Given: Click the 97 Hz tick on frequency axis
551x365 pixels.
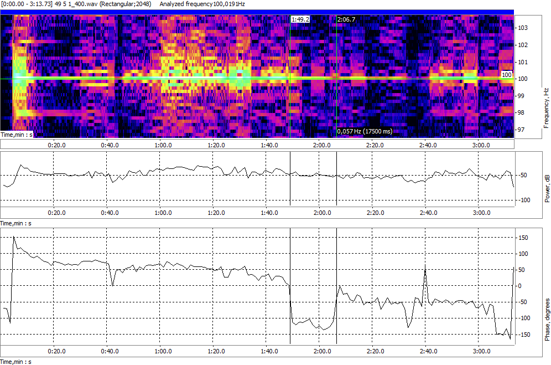Looking at the screenshot, I should coord(523,130).
